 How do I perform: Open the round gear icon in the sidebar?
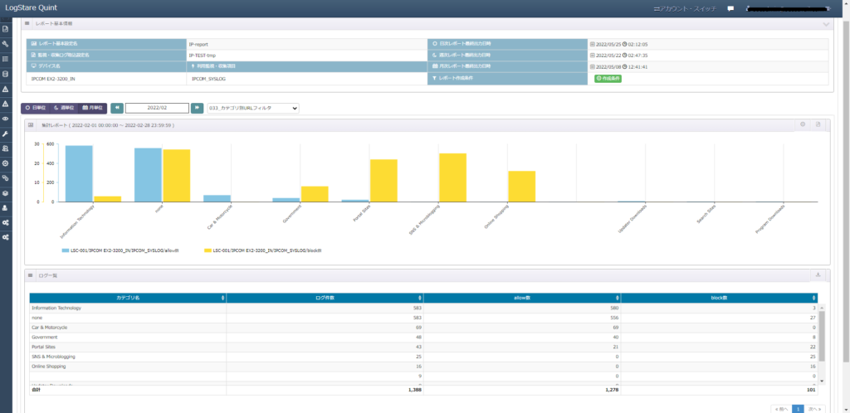click(x=6, y=163)
